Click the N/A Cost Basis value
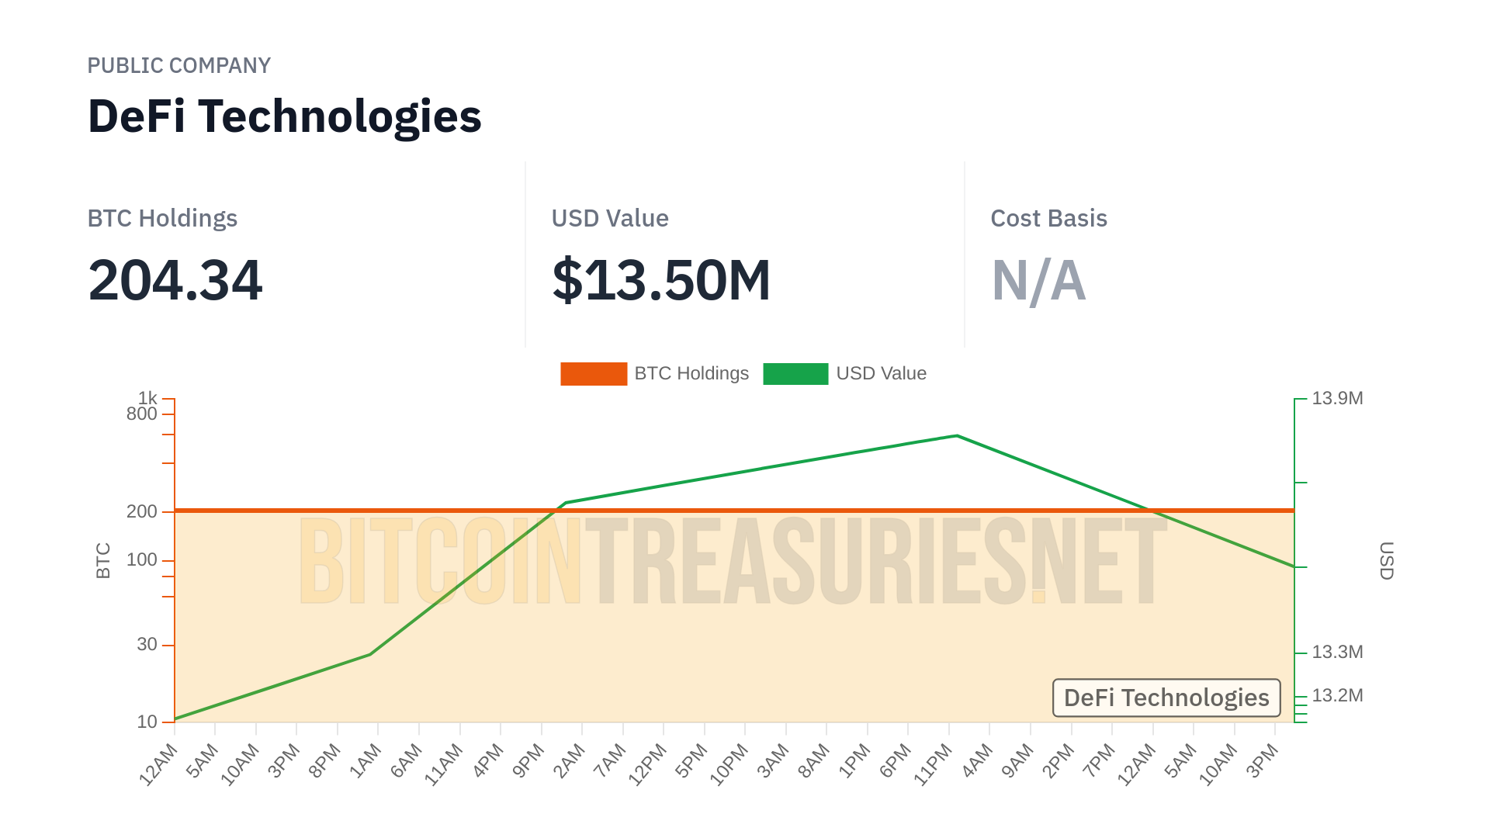 [x=1038, y=280]
